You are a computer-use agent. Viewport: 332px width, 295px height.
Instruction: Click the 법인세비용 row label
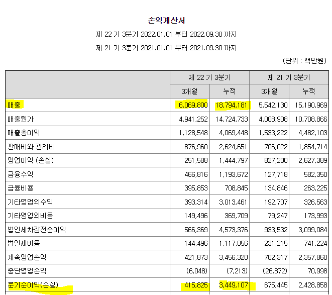[24, 243]
